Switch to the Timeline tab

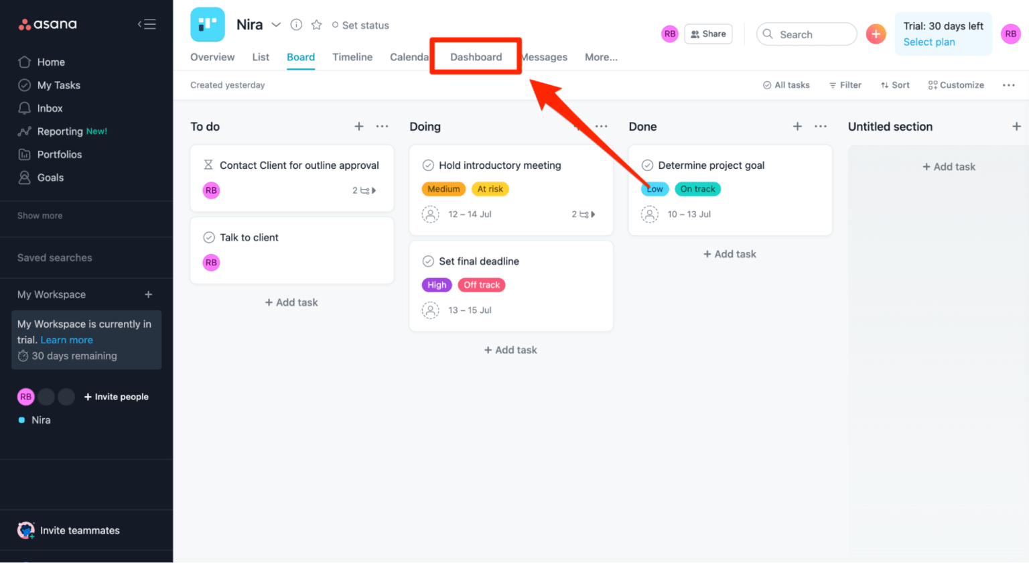click(352, 57)
